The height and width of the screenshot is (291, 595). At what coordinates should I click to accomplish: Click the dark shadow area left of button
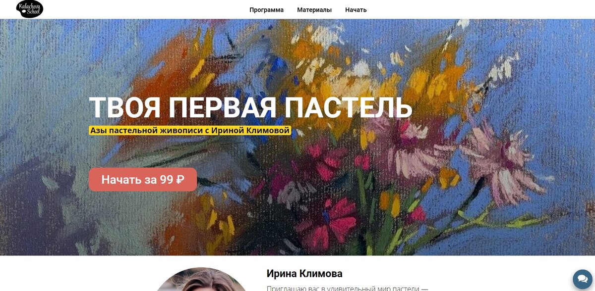click(x=45, y=183)
